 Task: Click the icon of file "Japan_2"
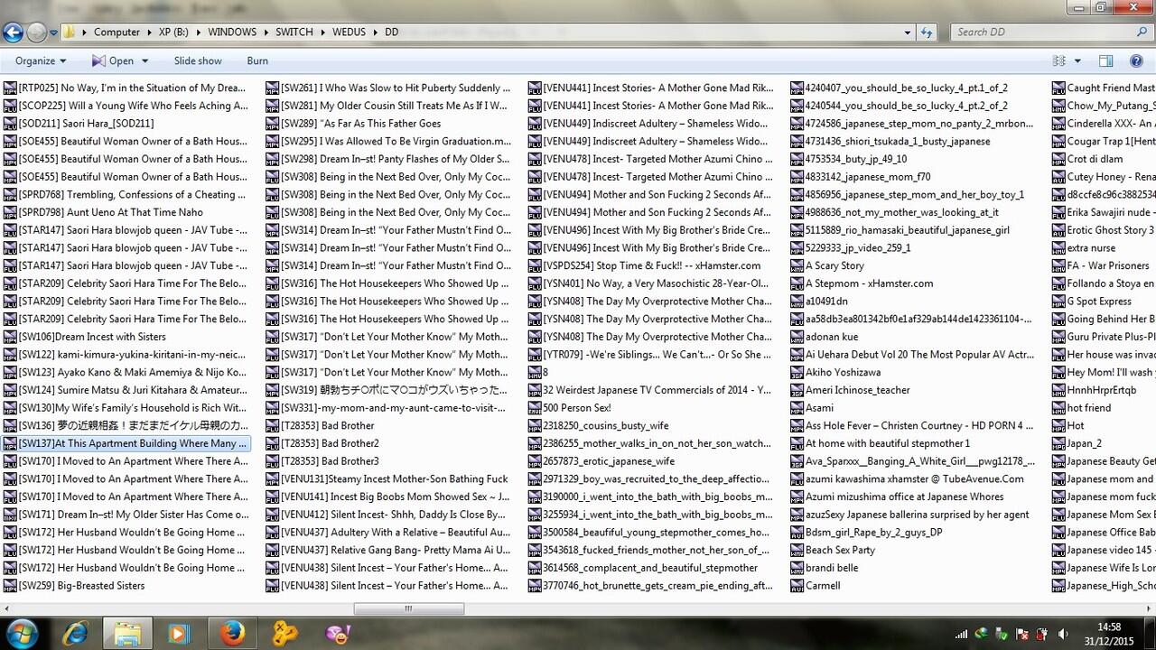tap(1058, 443)
